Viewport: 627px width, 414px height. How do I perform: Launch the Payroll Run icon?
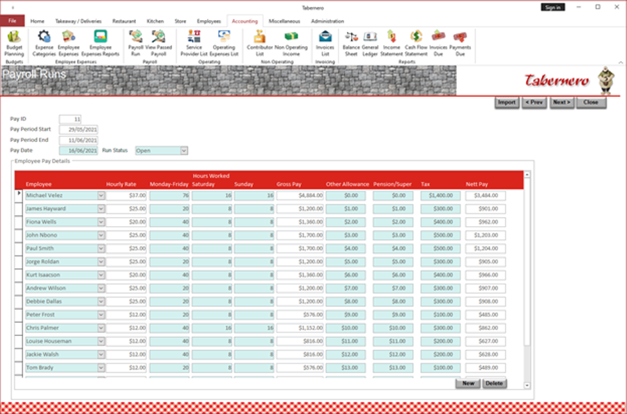click(136, 43)
